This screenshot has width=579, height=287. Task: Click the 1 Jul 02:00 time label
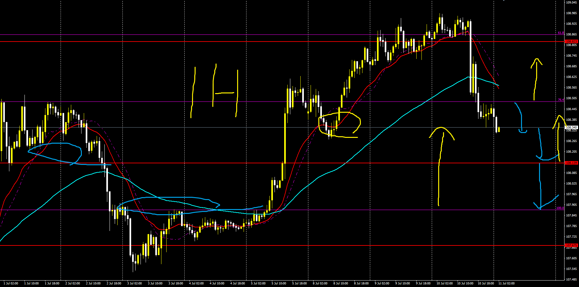tap(11, 283)
